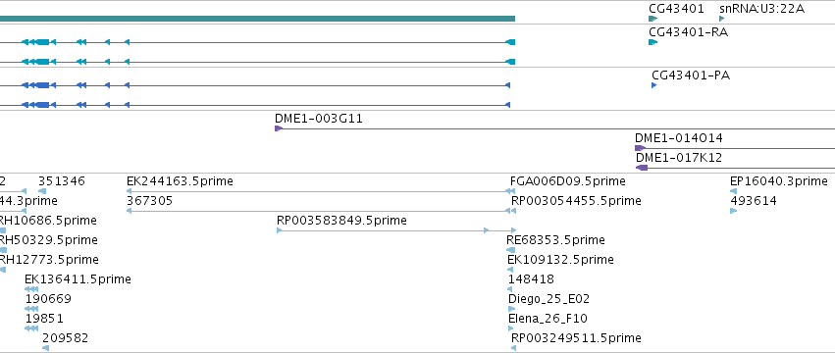835x353 pixels.
Task: Select the FGA006D09.5prime label
Action: [568, 181]
